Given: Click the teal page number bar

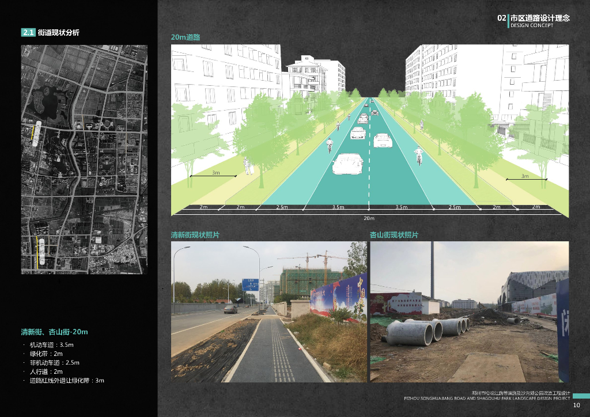Looking at the screenshot, I should click(x=581, y=396).
